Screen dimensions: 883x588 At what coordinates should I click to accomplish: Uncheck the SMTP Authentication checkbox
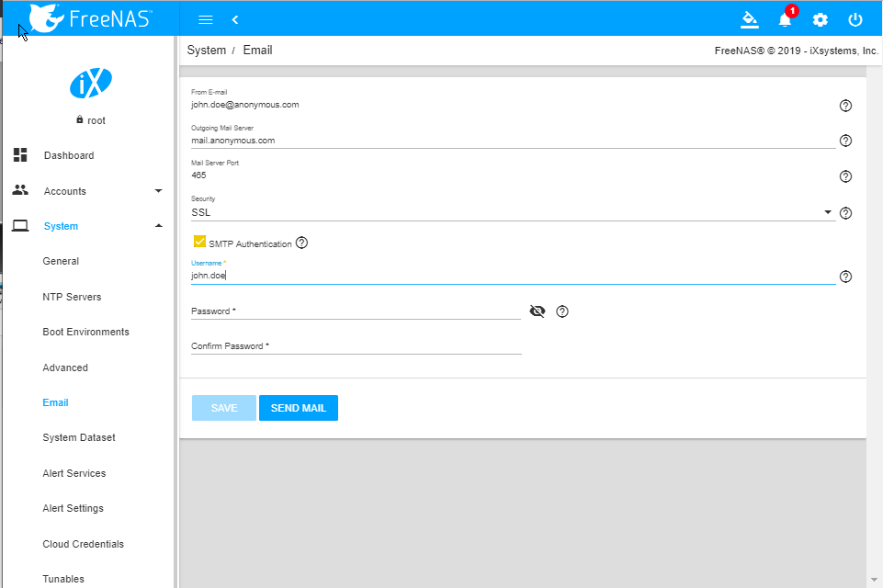pyautogui.click(x=199, y=243)
